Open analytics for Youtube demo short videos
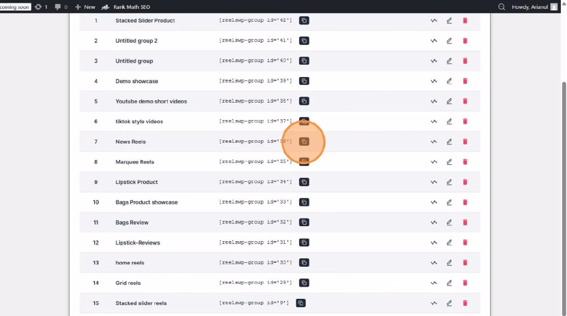 434,101
